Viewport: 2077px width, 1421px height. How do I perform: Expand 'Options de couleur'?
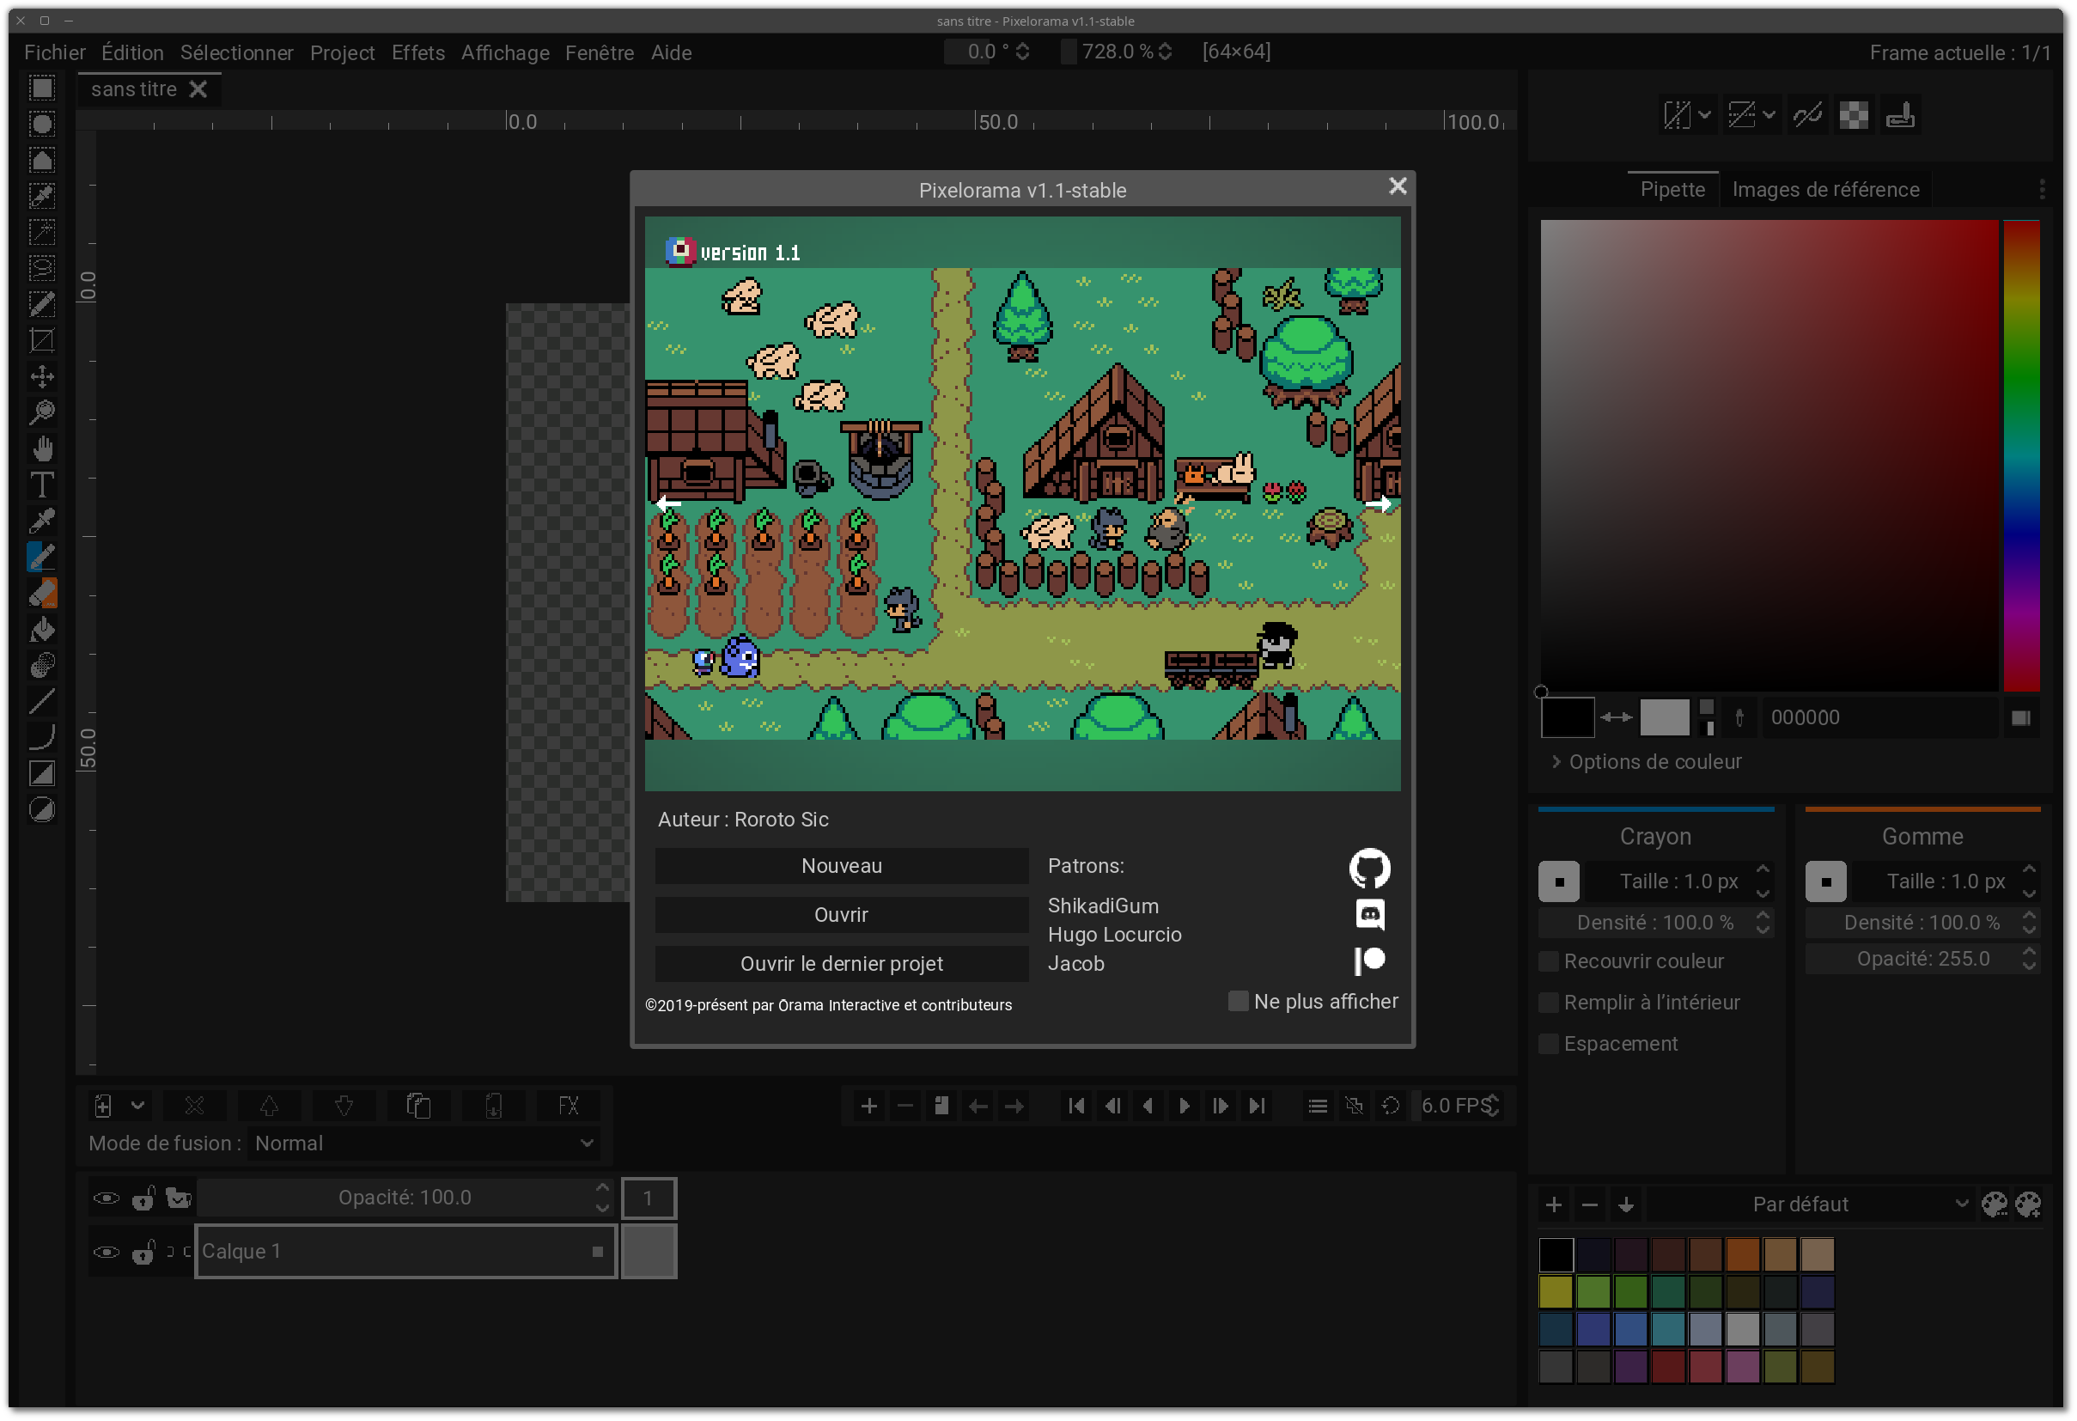[x=1644, y=761]
